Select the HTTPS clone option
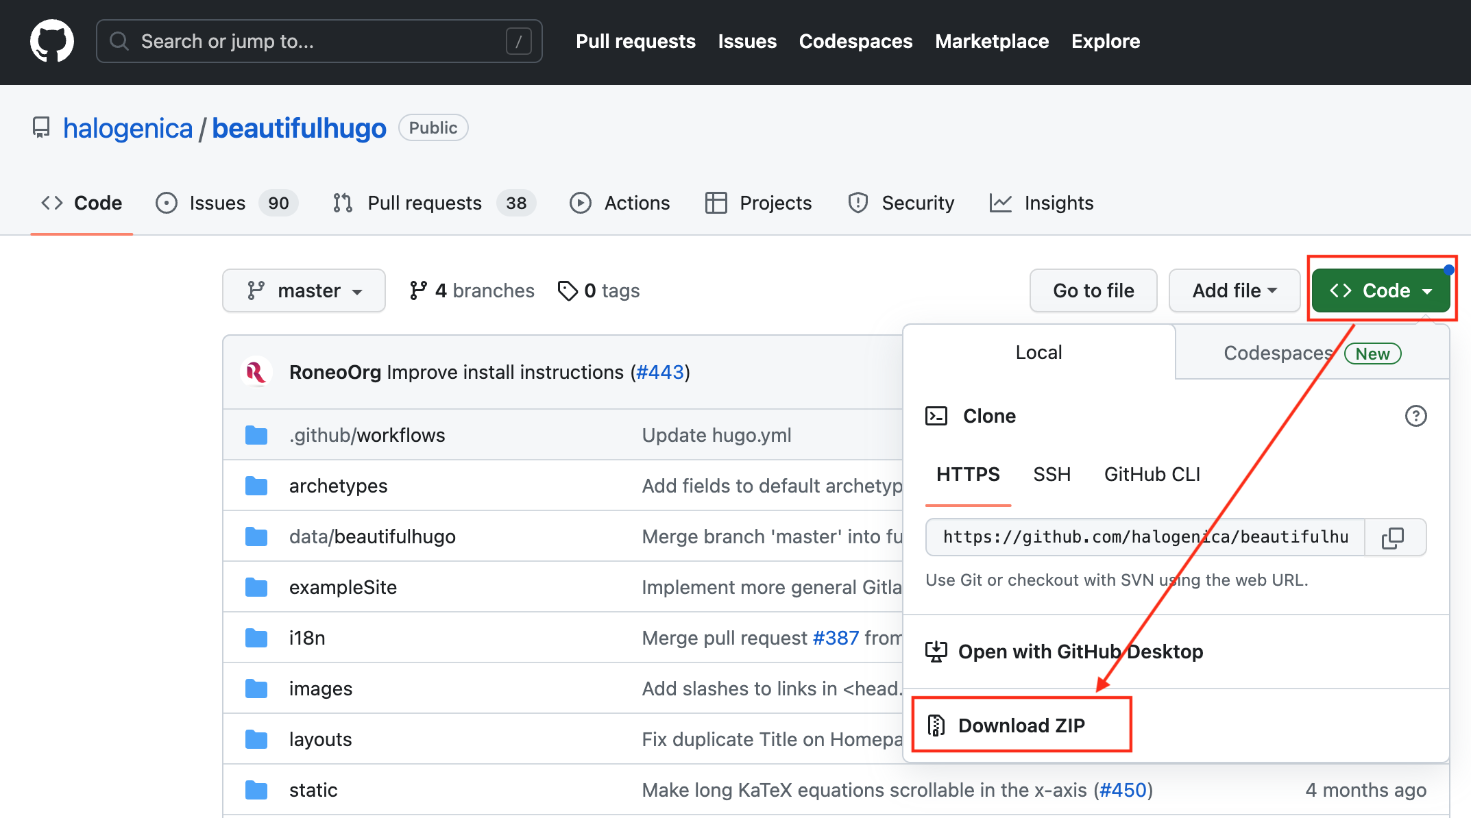Viewport: 1471px width, 818px height. (x=968, y=475)
